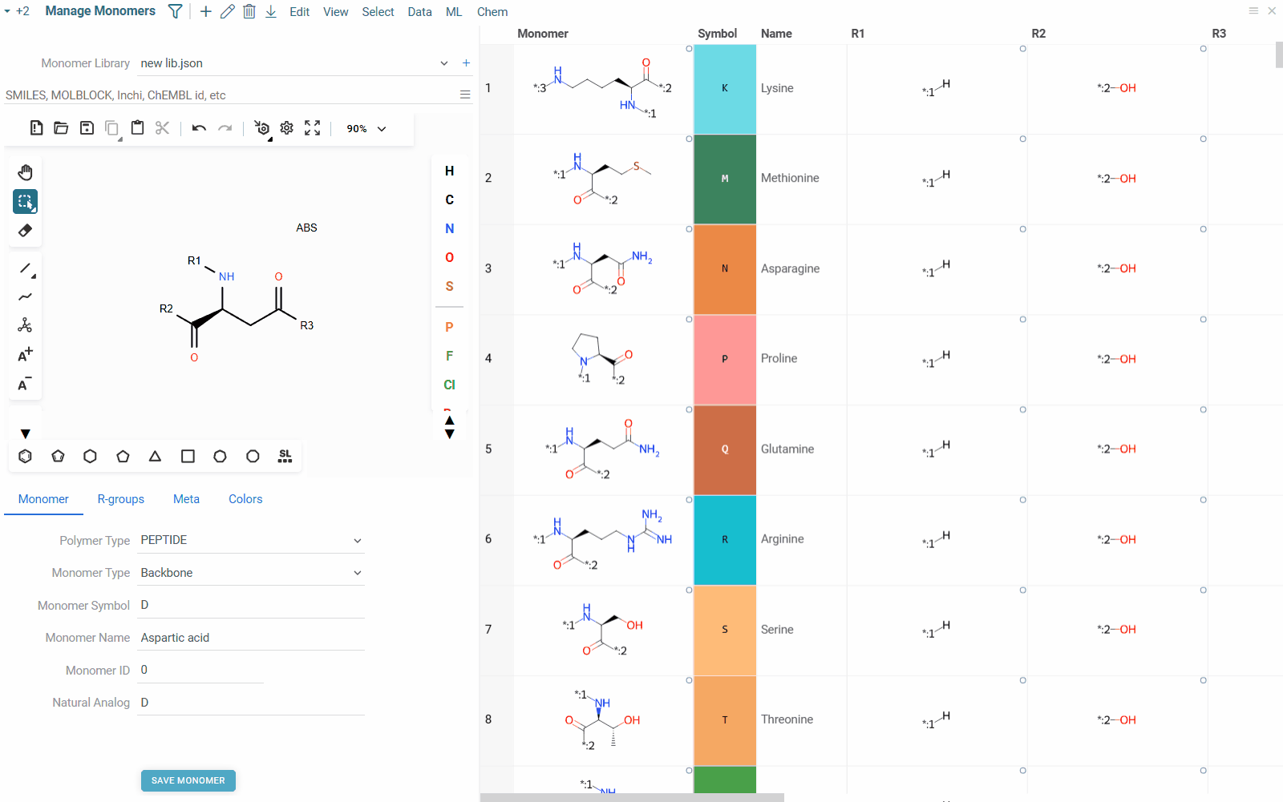Open the zoom level dropdown showing 90%
This screenshot has width=1283, height=802.
[365, 128]
